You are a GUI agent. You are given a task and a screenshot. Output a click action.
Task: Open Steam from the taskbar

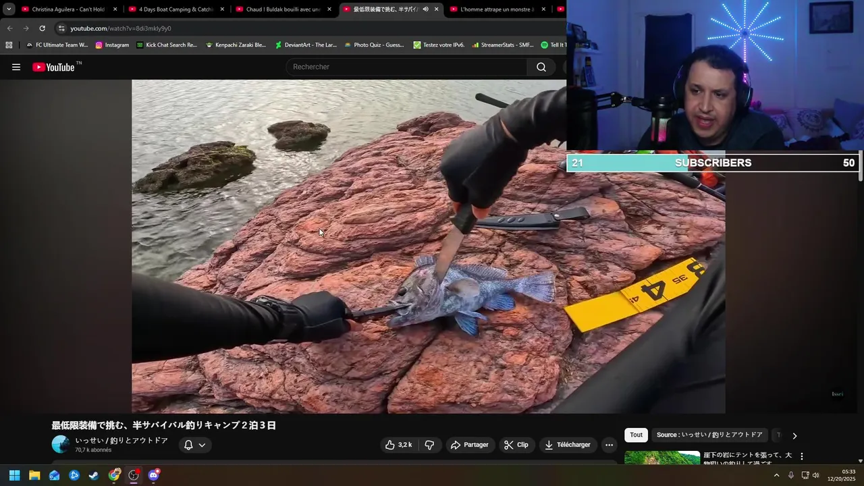pos(94,475)
